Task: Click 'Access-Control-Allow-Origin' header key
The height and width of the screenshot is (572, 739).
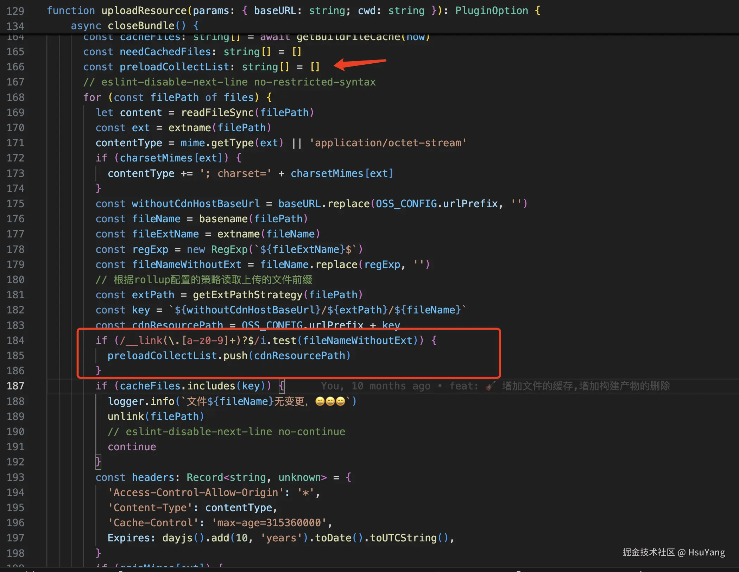Action: pyautogui.click(x=196, y=492)
